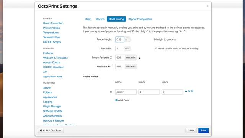Image resolution: width=245 pixels, height=138 pixels.
Task: Click the 'Z-height to probe at' description
Action: [165, 39]
